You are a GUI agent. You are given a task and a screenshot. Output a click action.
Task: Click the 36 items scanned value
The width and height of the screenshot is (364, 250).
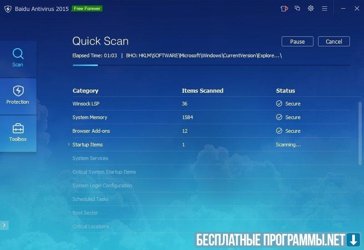point(185,104)
